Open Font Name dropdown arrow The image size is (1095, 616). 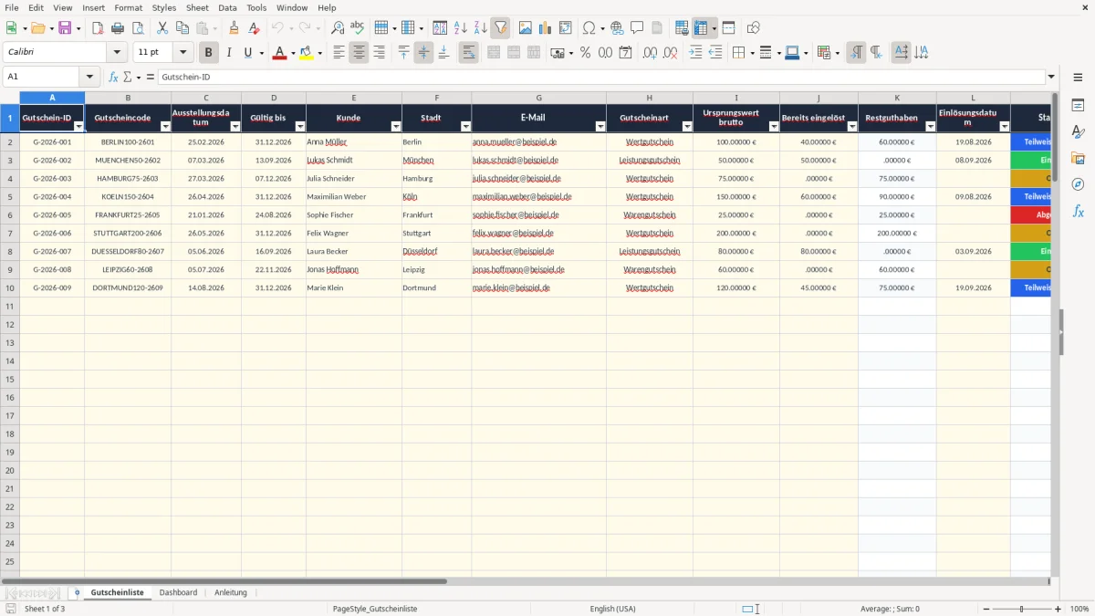(x=117, y=53)
